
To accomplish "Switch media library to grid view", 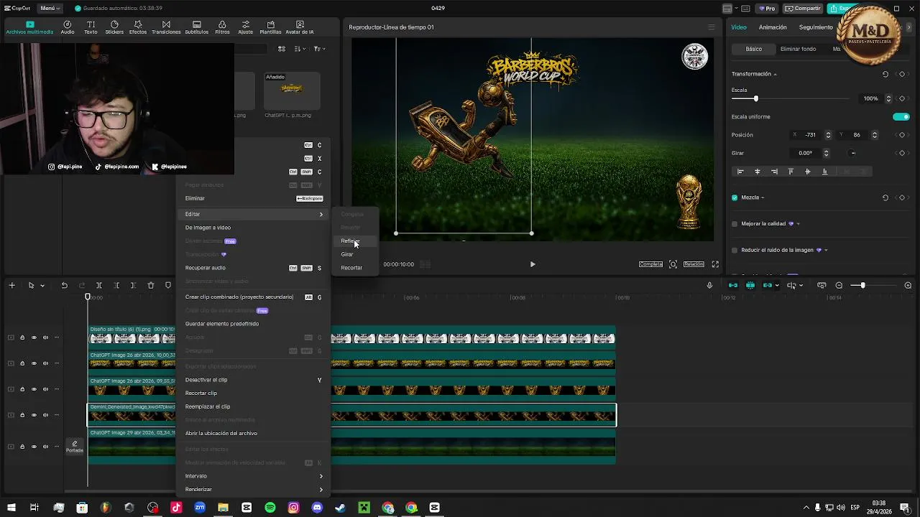I will tap(282, 49).
